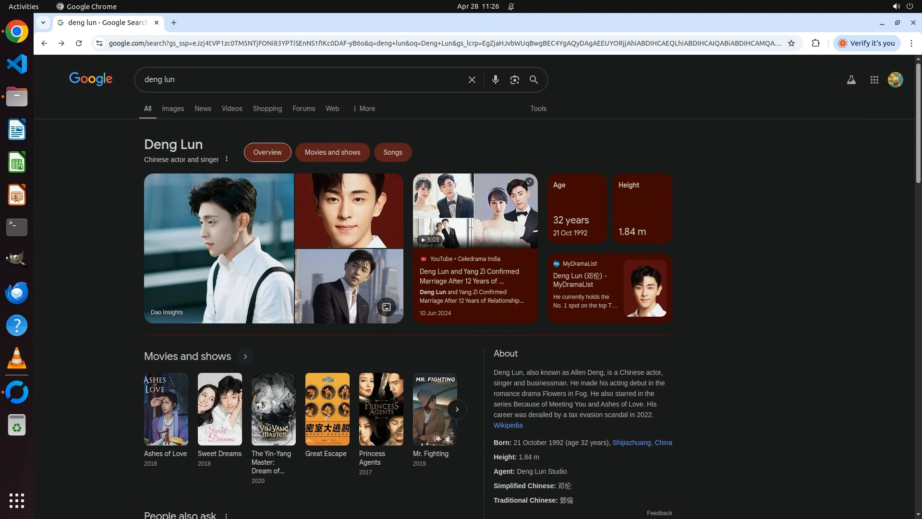Open the tab search dropdown arrow
The image size is (922, 519).
click(x=43, y=23)
